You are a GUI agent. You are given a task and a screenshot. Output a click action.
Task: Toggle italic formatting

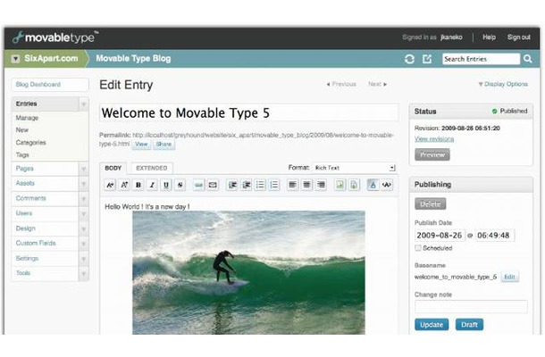pos(152,185)
